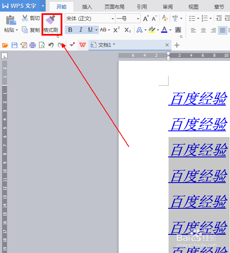Expand underline style dropdown arrow
The height and width of the screenshot is (253, 230).
[96, 30]
